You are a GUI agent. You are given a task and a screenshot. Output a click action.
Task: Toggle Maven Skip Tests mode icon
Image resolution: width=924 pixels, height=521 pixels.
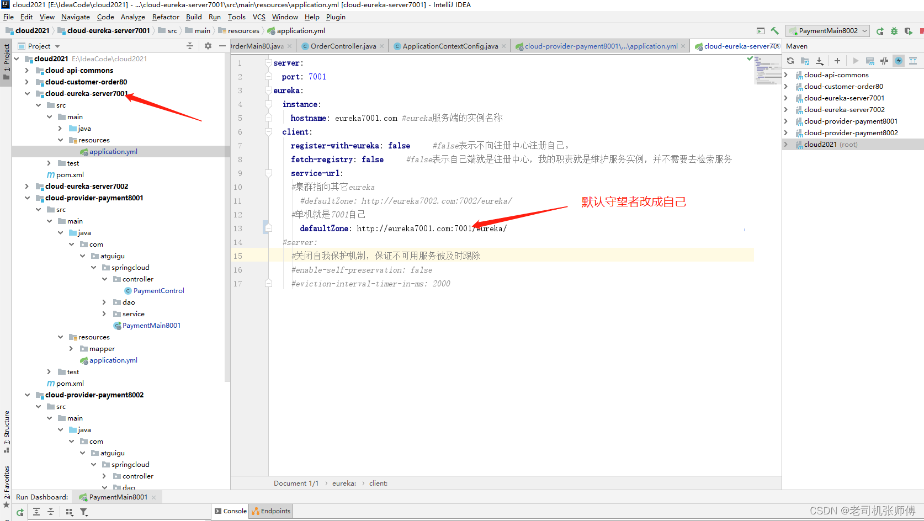(x=884, y=61)
